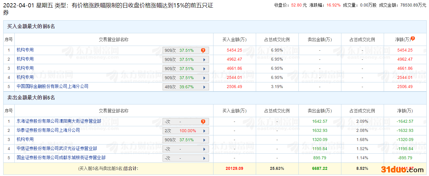Screen dimensions: 429x176
Task: Expand stats for buy row 4 机构专用
Action: 204,78
